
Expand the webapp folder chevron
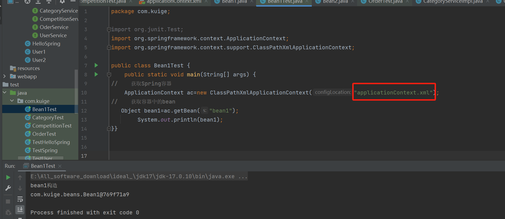[4, 76]
